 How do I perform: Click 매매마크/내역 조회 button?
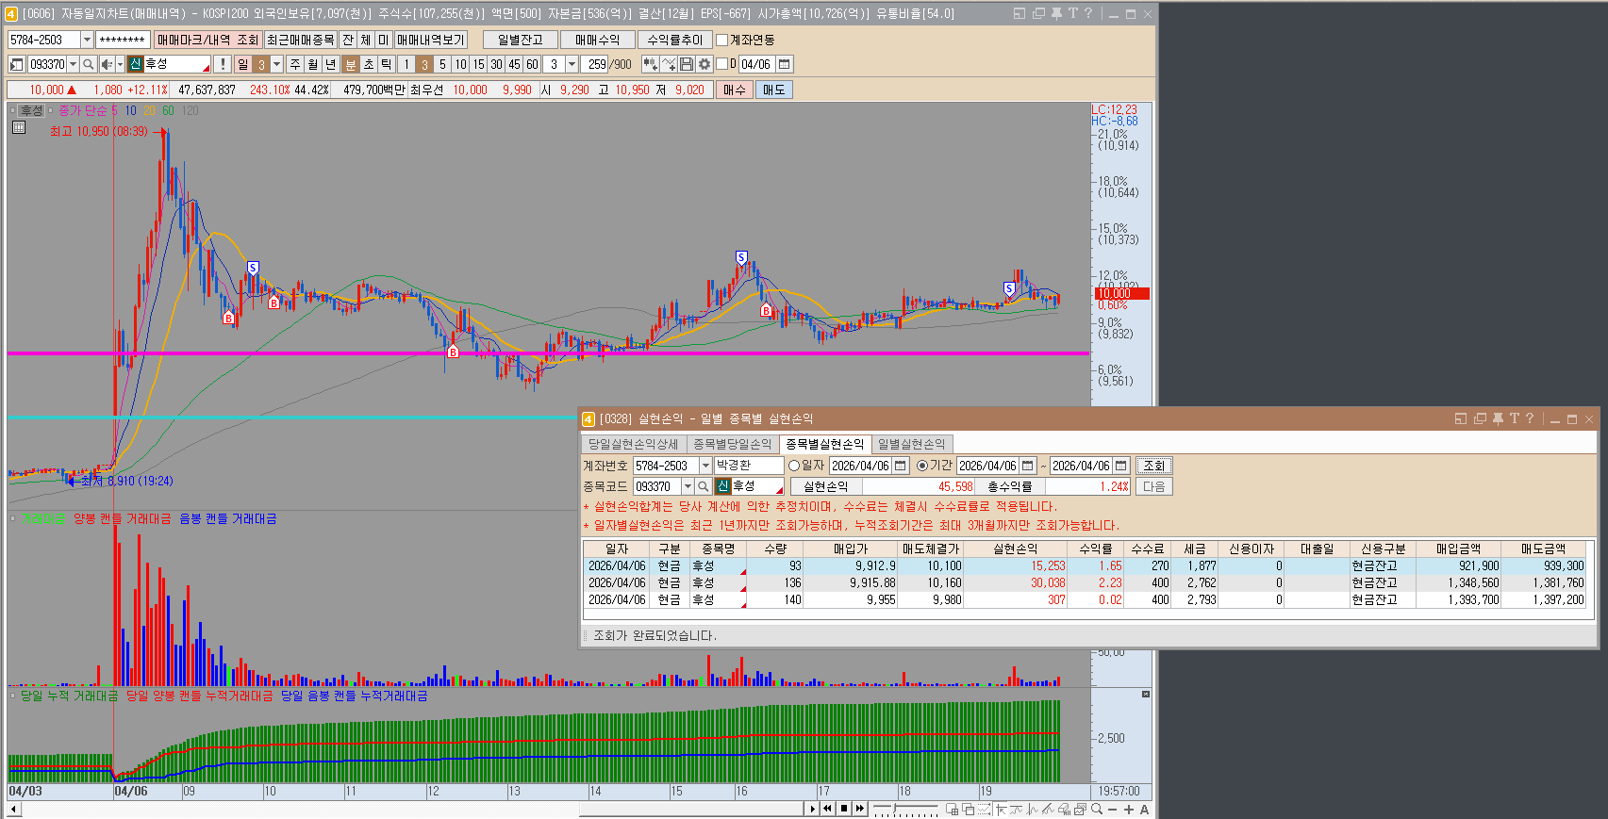[x=207, y=40]
